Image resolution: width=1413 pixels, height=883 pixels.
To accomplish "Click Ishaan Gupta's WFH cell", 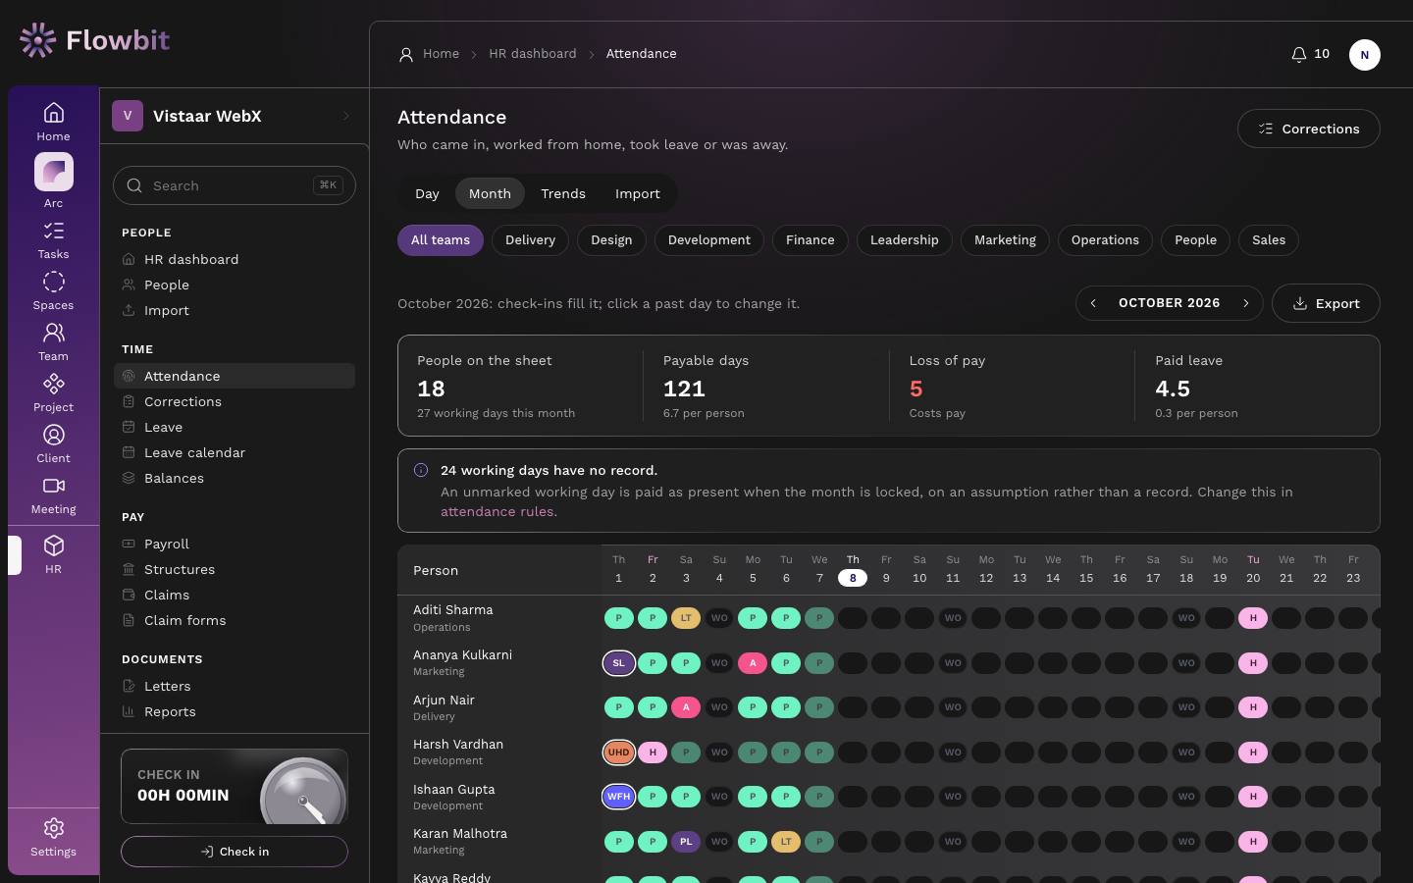I will click(619, 797).
